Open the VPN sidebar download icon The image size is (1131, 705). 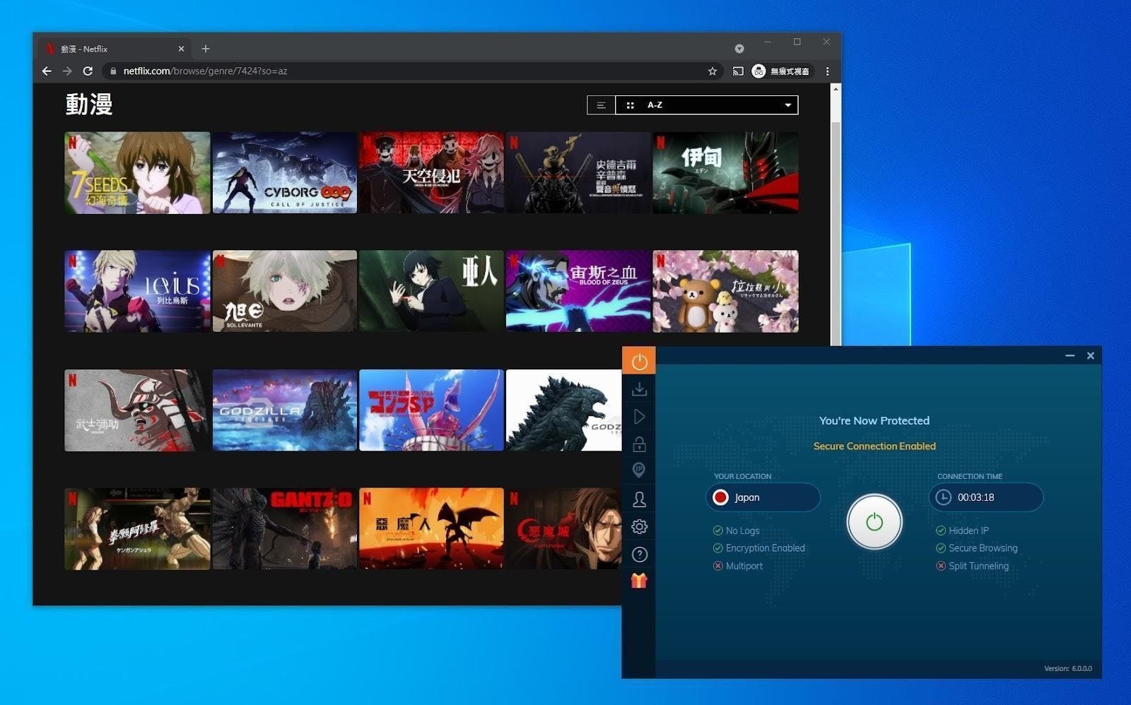639,389
